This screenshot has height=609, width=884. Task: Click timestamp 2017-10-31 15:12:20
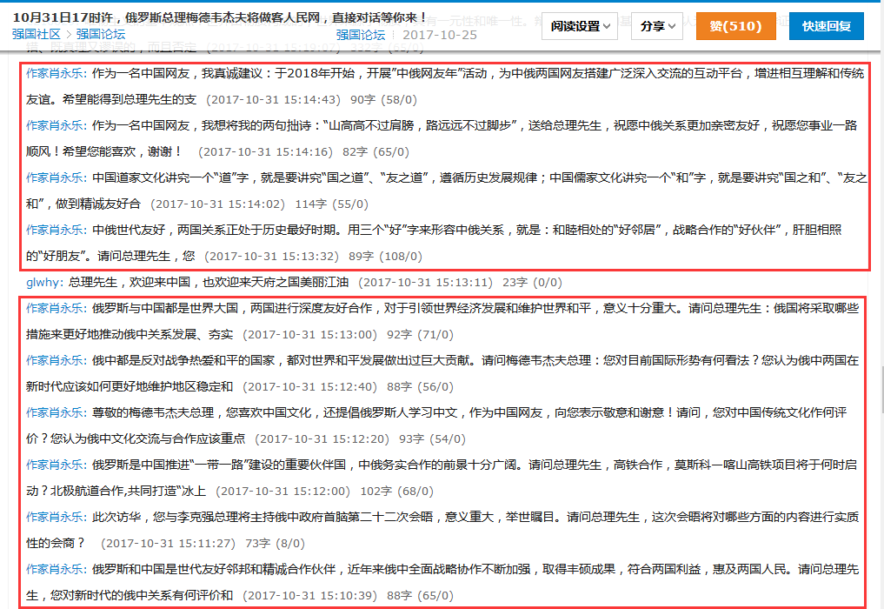pos(322,439)
